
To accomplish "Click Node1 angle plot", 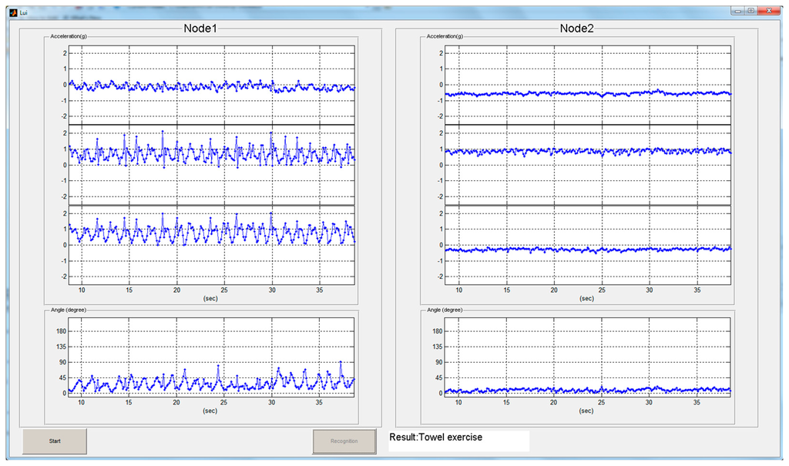I will (x=211, y=362).
